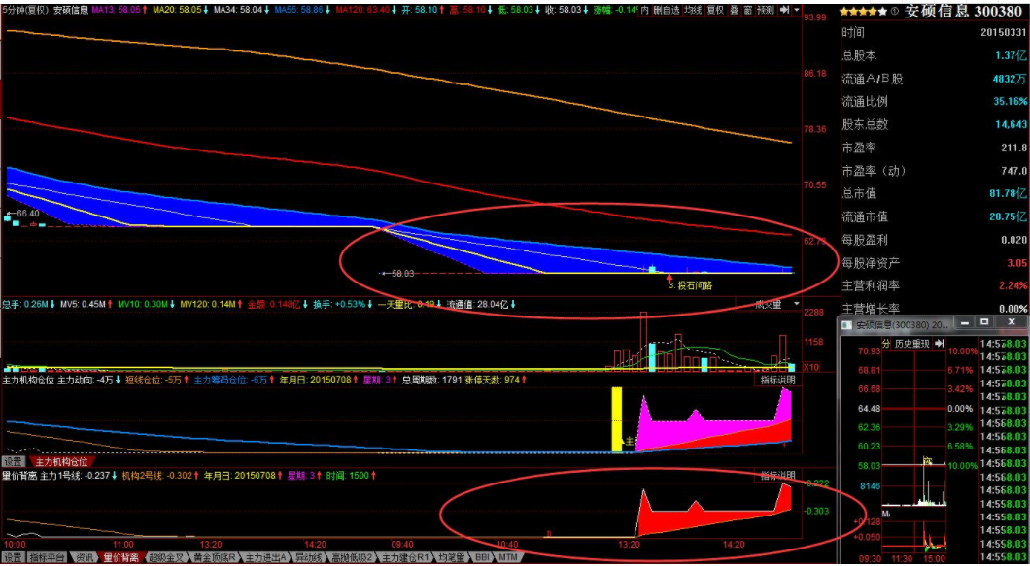This screenshot has height=566, width=1030.
Task: Click the 总股本 row in info panel
Action: click(x=935, y=55)
